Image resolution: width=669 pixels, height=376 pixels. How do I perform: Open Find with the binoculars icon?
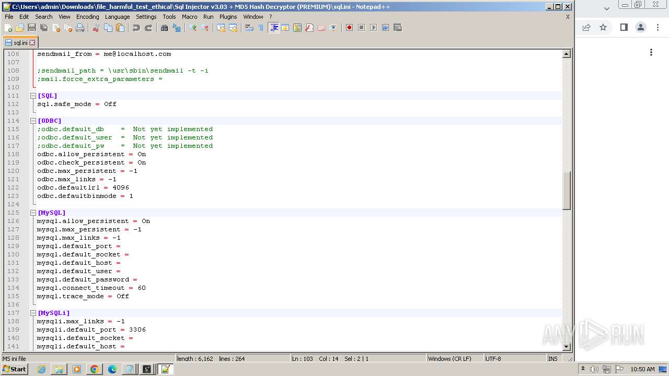pyautogui.click(x=165, y=28)
